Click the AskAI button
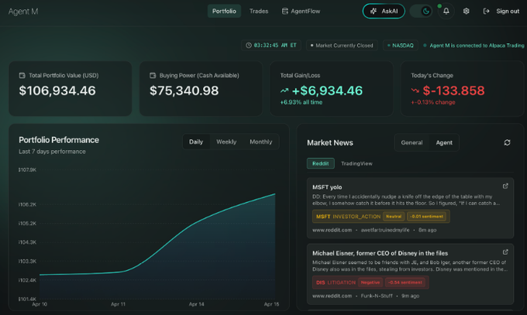The height and width of the screenshot is (315, 527). tap(384, 11)
